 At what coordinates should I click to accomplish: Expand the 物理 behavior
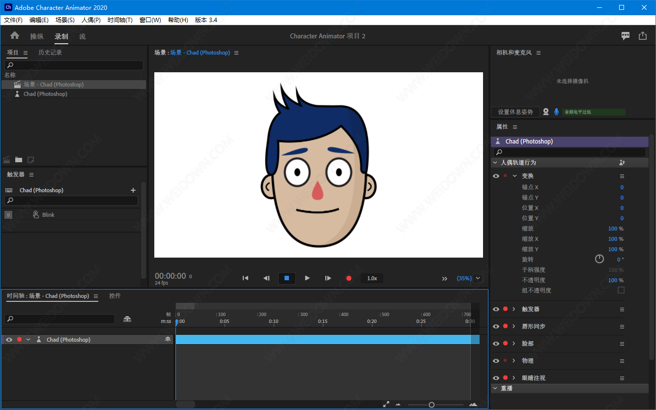coord(514,361)
